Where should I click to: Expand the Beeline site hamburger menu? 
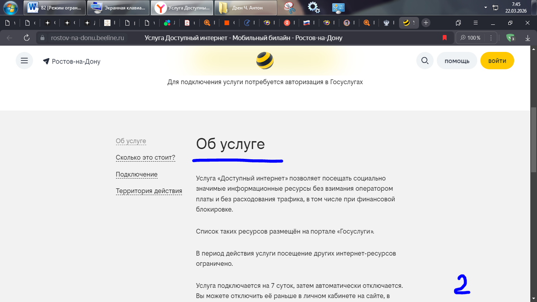pyautogui.click(x=24, y=60)
